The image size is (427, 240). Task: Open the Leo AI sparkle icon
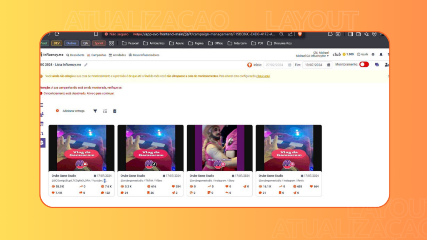pyautogui.click(x=366, y=34)
